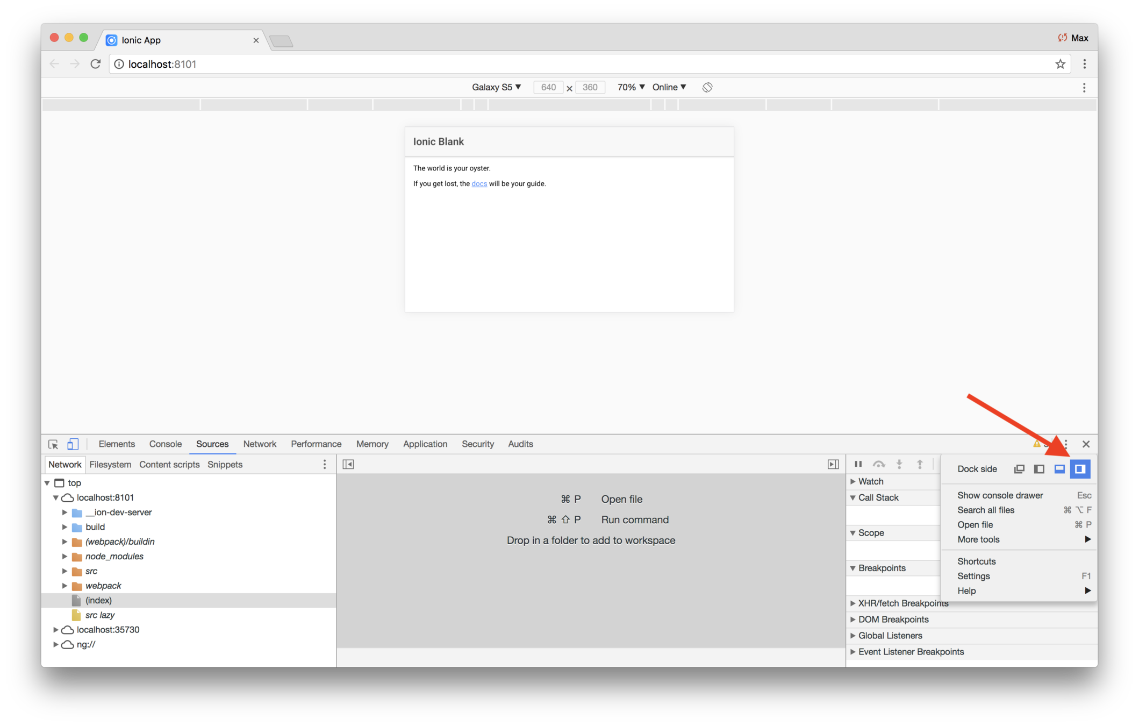This screenshot has width=1139, height=726.
Task: Toggle the device toolbar icon
Action: point(73,444)
